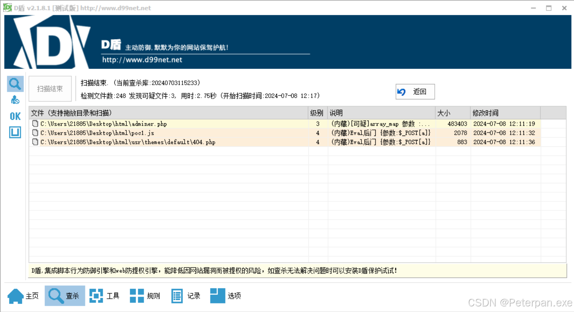The image size is (574, 312).
Task: Click modified time 2024-07-08 12:11:32
Action: (x=504, y=133)
